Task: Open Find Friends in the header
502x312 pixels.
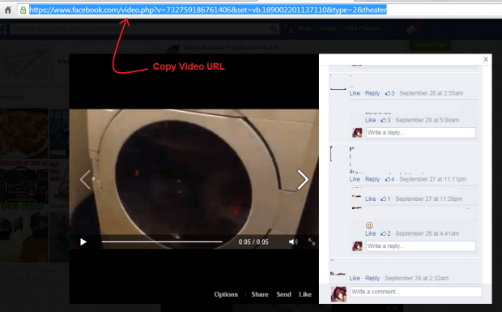Action: 362,28
